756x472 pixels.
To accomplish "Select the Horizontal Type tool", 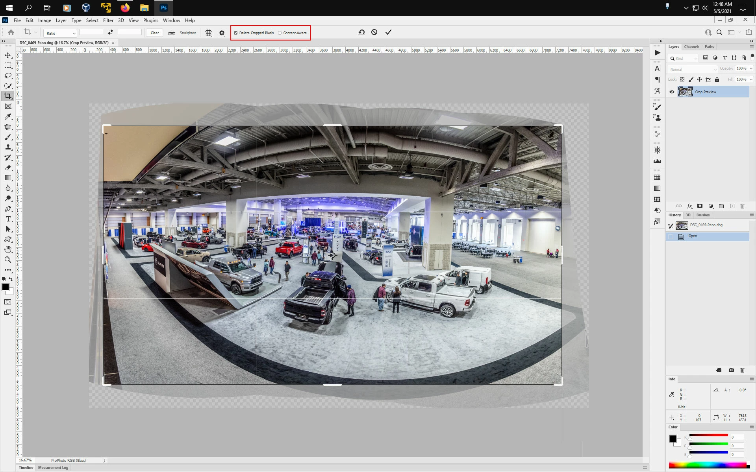I will [8, 219].
